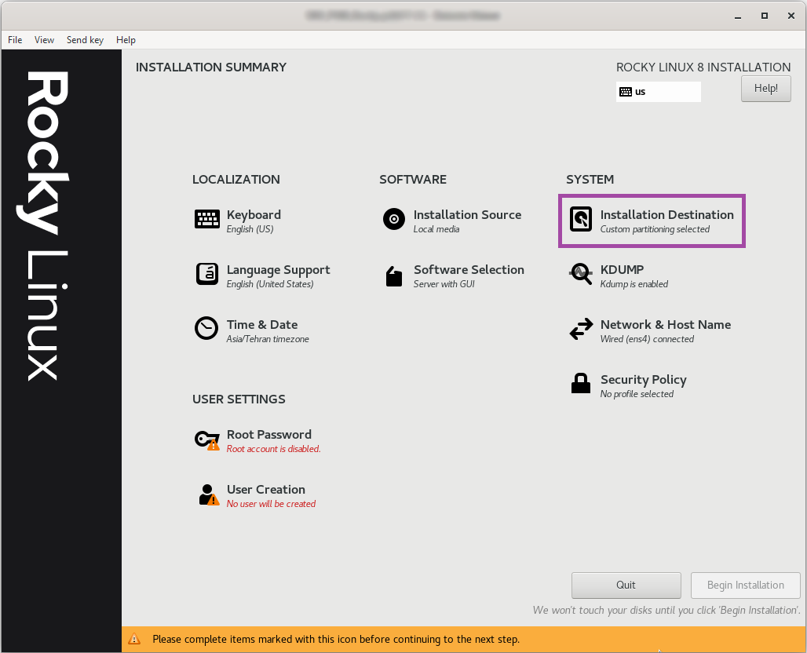
Task: Open the Language Support icon
Action: [207, 274]
